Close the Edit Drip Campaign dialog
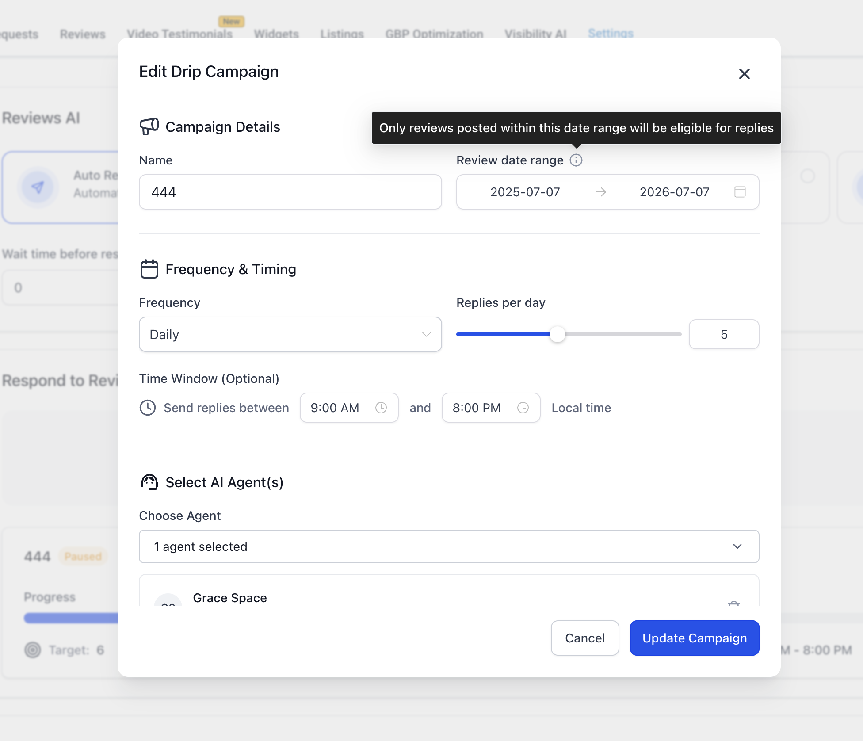Viewport: 863px width, 741px height. 745,74
